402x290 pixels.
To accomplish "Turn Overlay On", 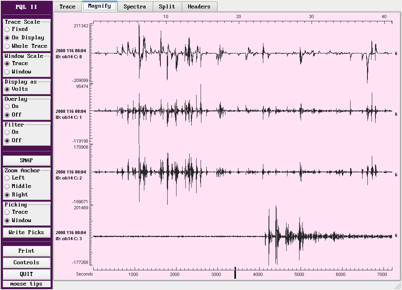I will click(7, 106).
